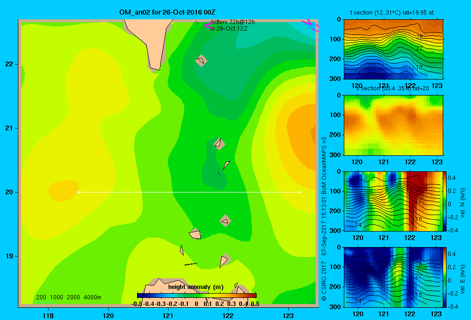
Task: Click longitude label 123 on the main map axis
Action: (288, 315)
